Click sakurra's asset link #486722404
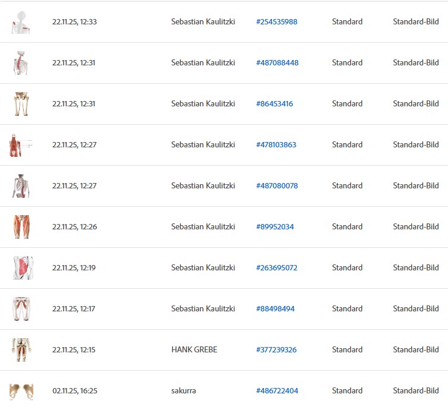448x410 pixels. coord(277,391)
